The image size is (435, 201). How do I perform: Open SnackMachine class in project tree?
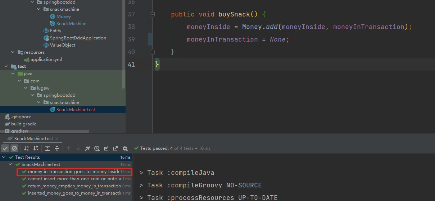click(71, 24)
